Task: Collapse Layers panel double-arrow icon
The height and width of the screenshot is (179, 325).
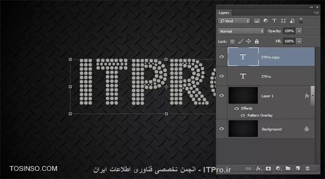Action: pyautogui.click(x=311, y=7)
